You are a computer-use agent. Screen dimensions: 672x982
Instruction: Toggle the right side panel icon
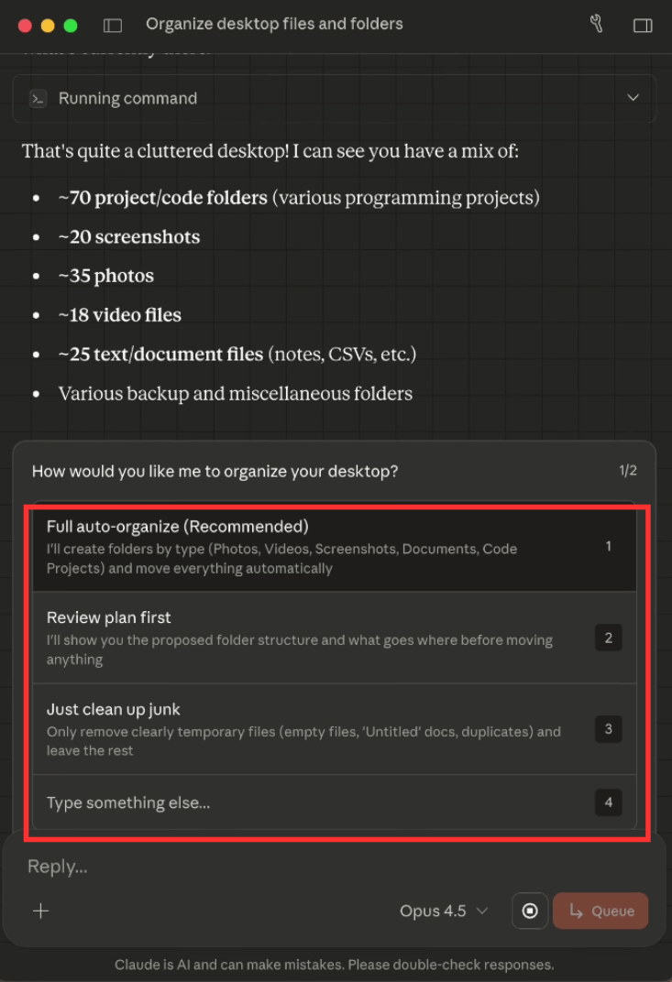point(643,25)
